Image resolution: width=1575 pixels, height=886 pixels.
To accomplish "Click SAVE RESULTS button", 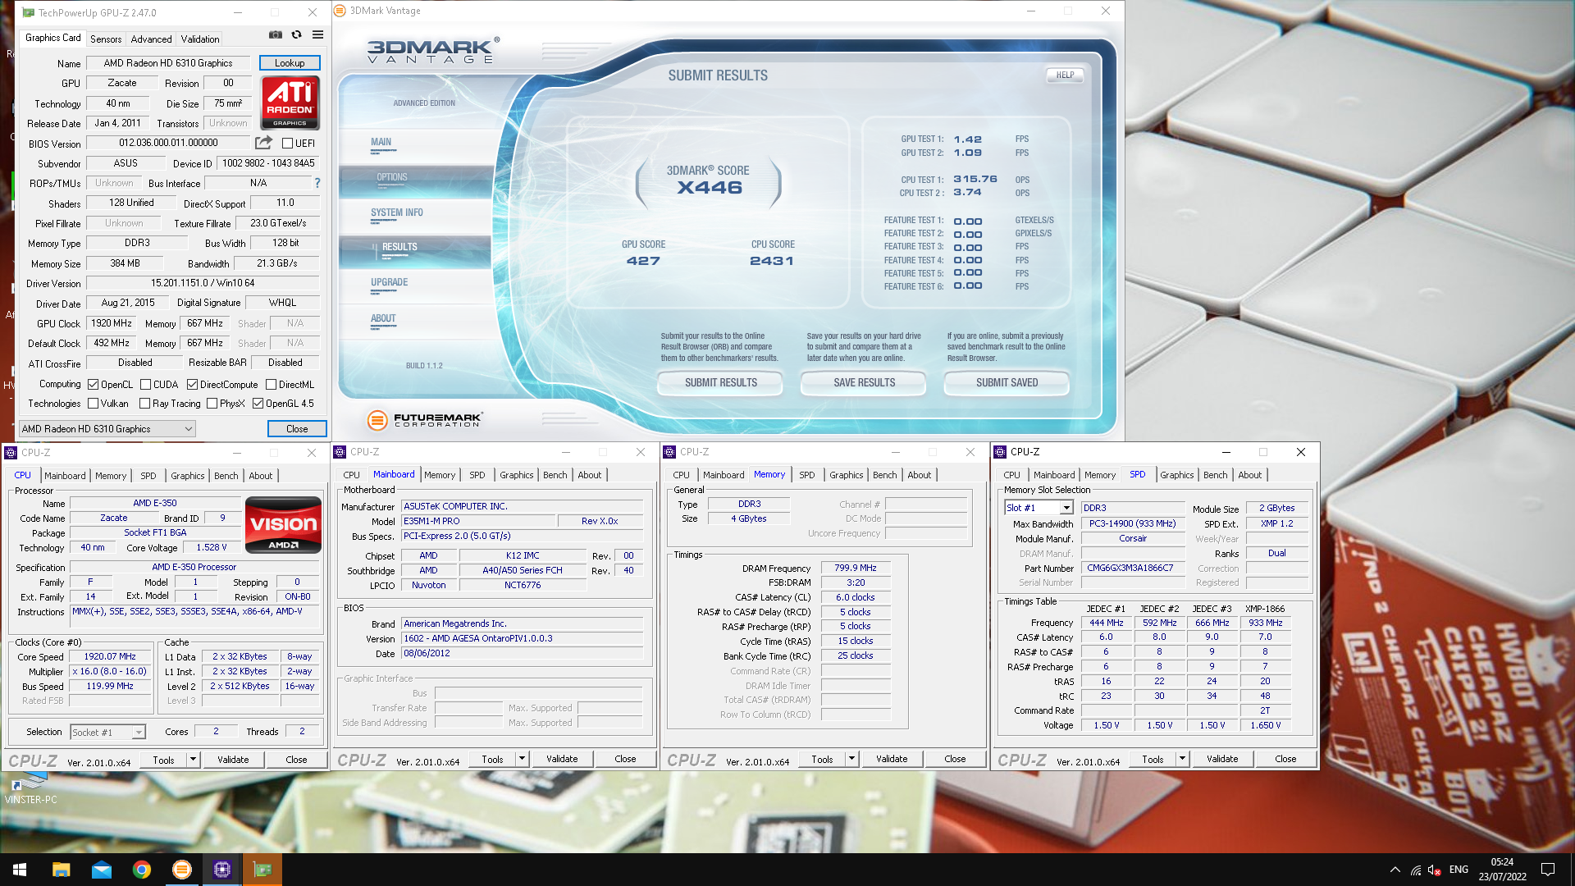I will [865, 383].
